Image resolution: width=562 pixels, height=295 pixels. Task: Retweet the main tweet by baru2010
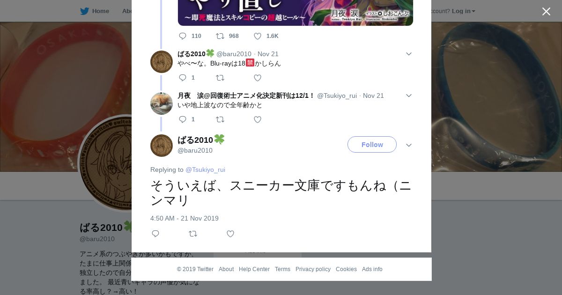point(193,234)
